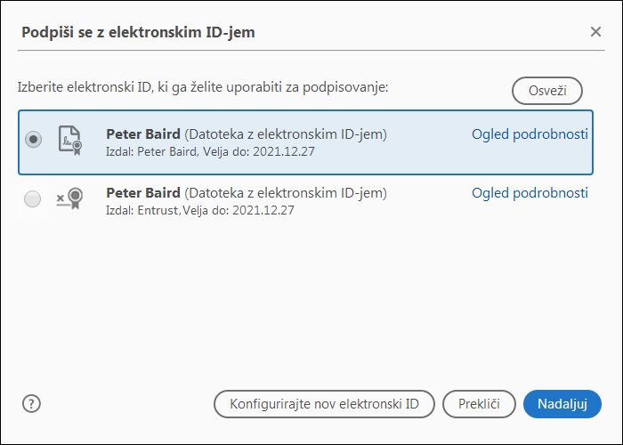Screen dimensions: 623x445
Task: Continue with the Nadaljuj button
Action: pos(562,403)
